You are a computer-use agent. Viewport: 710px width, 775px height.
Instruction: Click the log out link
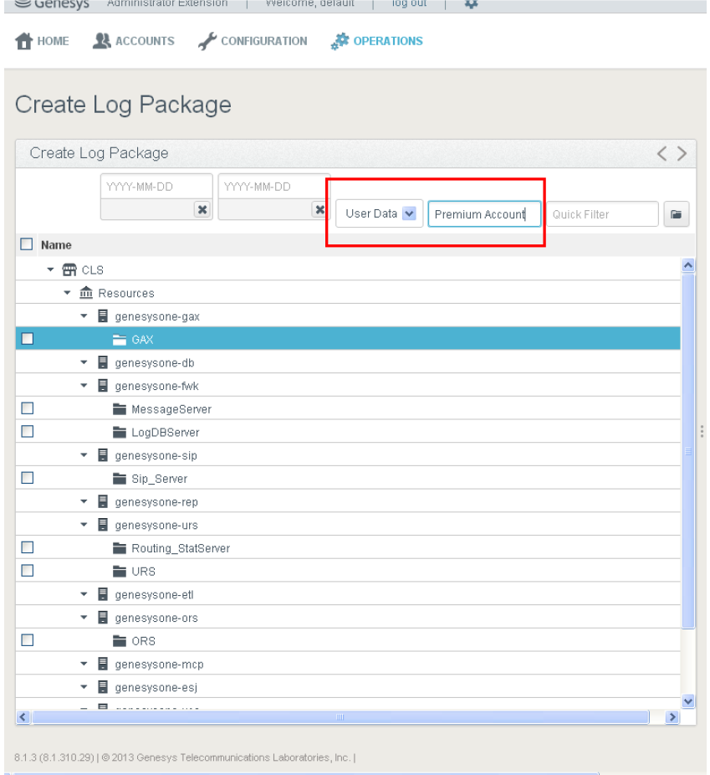coord(409,3)
